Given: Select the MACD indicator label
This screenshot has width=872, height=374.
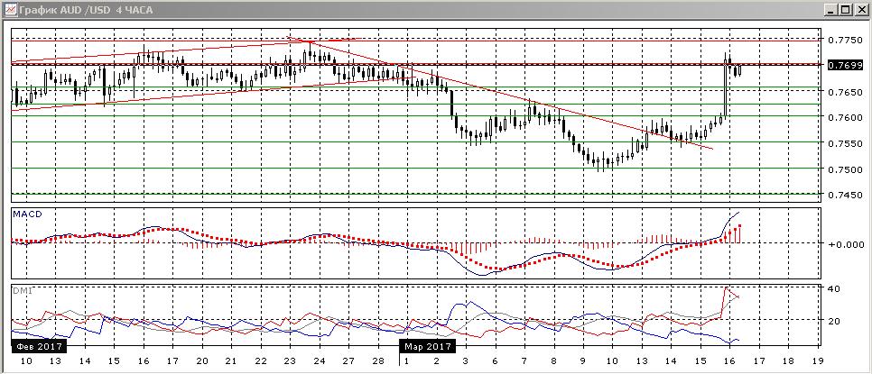Looking at the screenshot, I should coord(27,214).
